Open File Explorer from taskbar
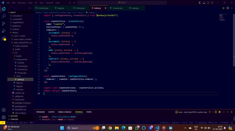The image size is (235, 131). tap(117, 128)
